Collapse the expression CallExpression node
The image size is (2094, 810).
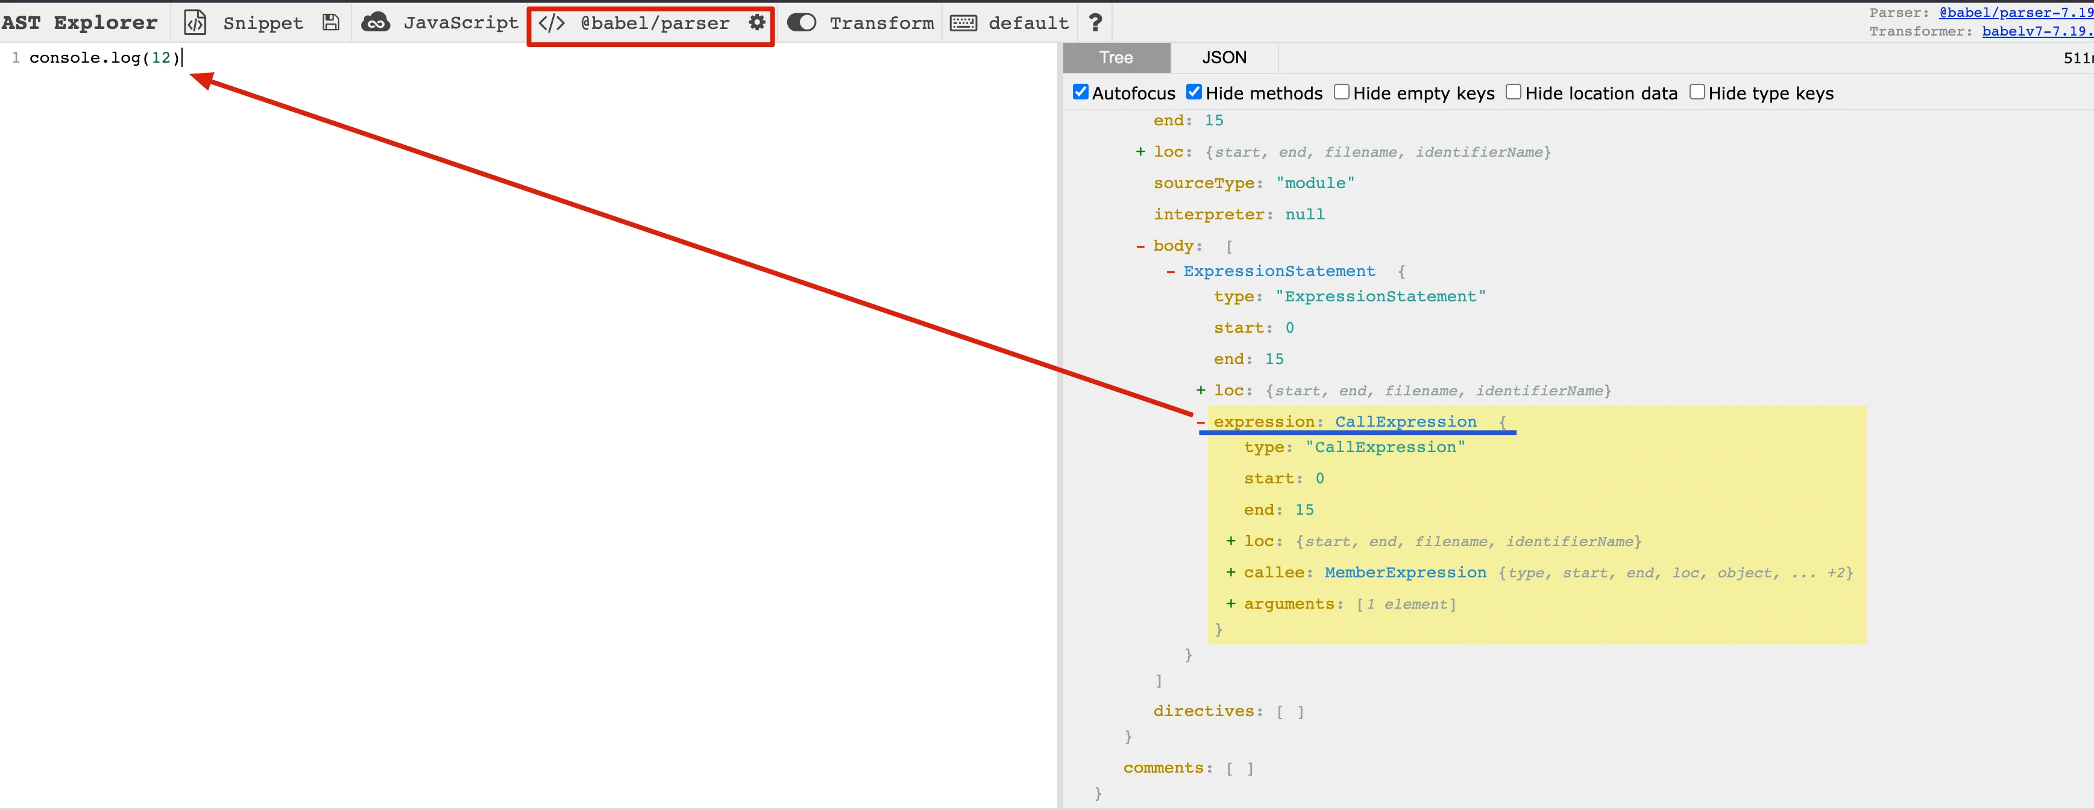(x=1201, y=422)
